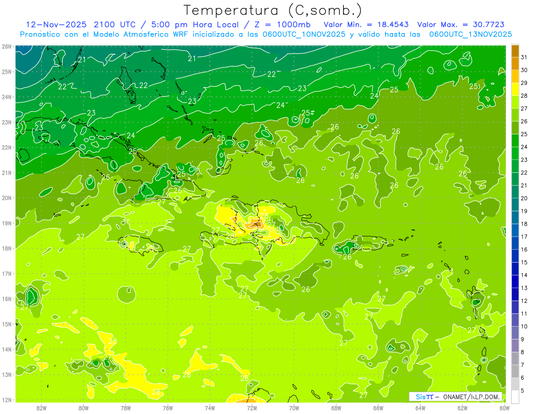Click the orange-brown swatch above 31 on color bar

pos(515,51)
